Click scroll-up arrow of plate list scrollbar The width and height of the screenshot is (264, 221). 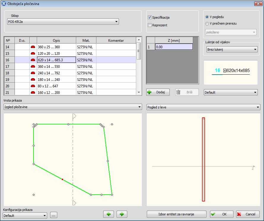[x=139, y=40]
